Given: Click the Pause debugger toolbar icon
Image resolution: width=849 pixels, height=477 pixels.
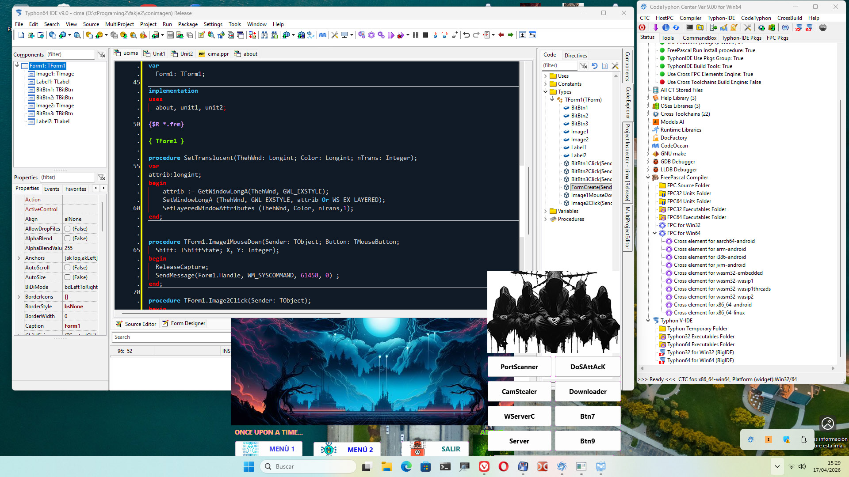Looking at the screenshot, I should coord(416,35).
